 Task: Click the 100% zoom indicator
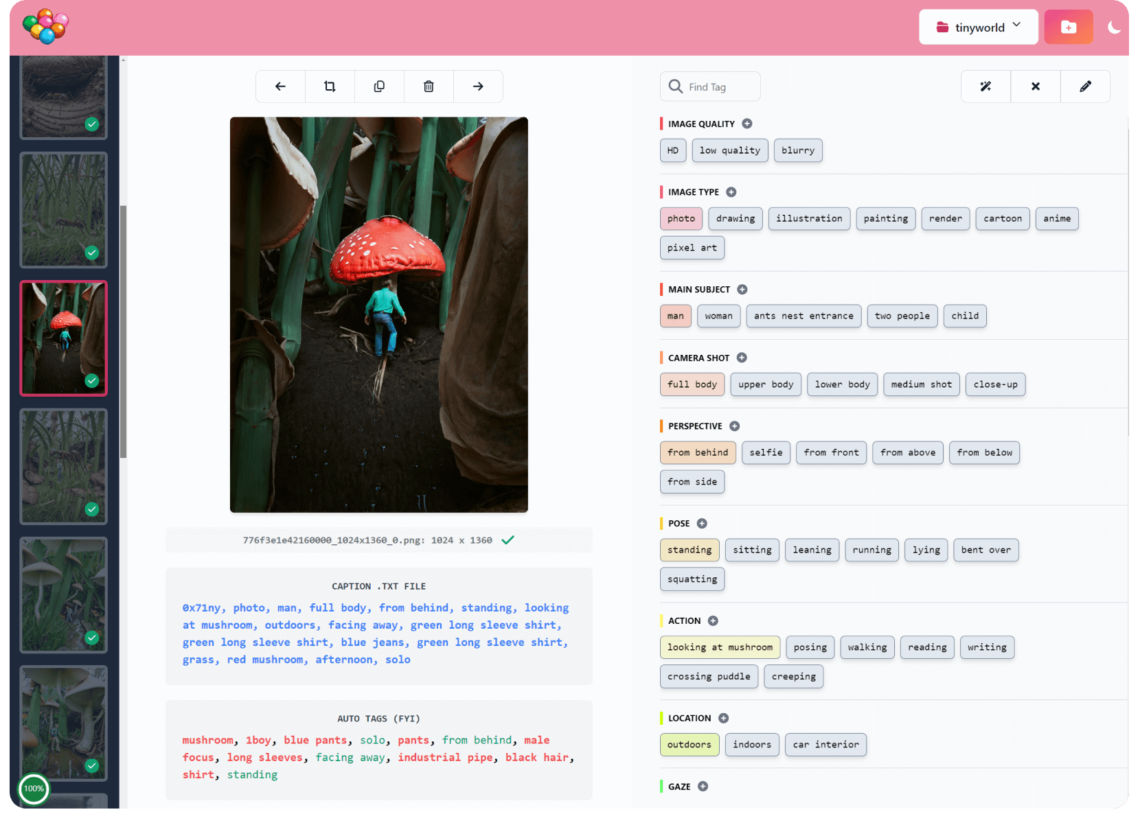point(34,789)
